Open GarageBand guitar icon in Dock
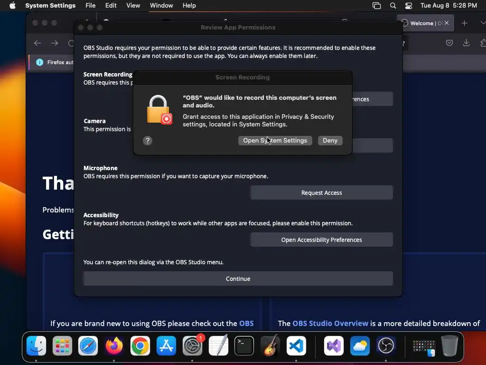Viewport: 486px width, 365px height. click(270, 346)
